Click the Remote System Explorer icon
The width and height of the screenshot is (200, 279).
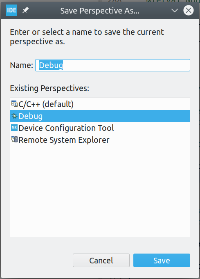14,139
